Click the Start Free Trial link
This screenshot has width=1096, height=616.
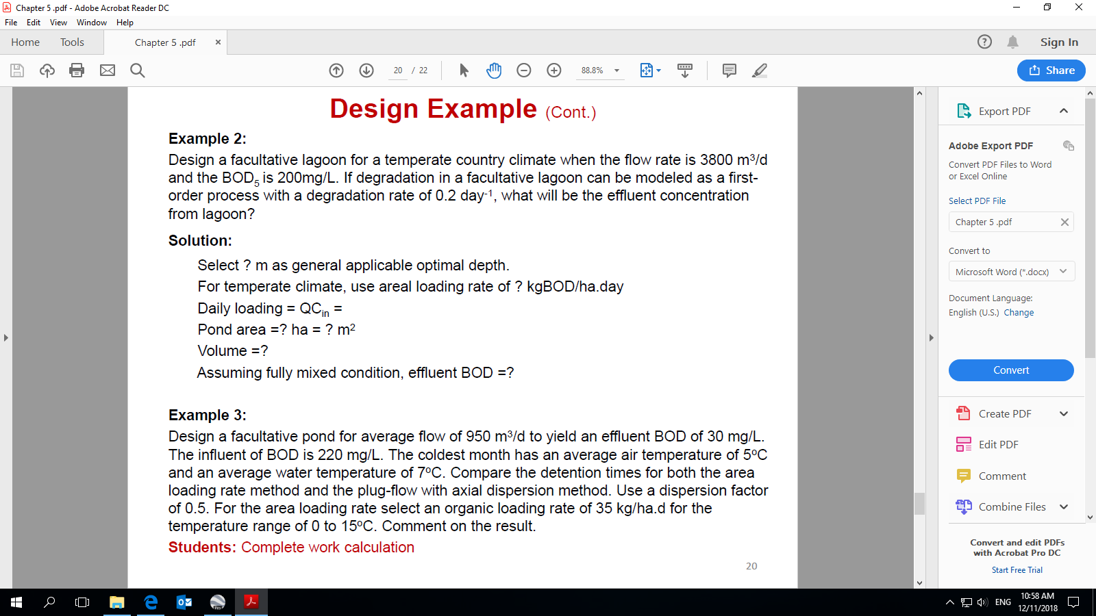click(1017, 570)
